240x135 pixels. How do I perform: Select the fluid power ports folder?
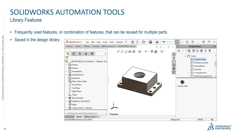(x=199, y=63)
